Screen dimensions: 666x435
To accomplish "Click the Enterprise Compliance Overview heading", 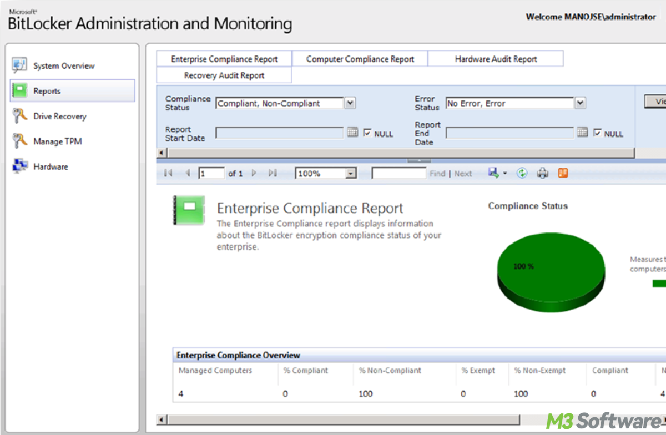I will click(x=238, y=355).
